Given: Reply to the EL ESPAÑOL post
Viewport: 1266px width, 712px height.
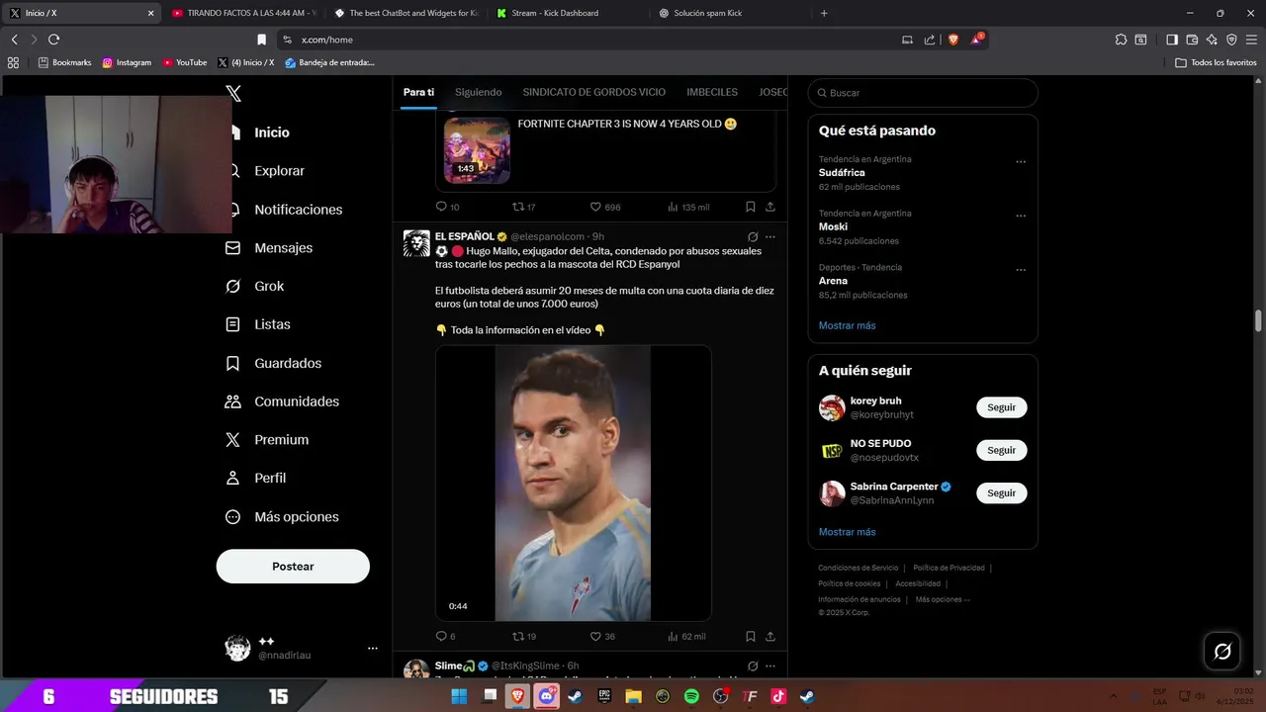Looking at the screenshot, I should [446, 637].
